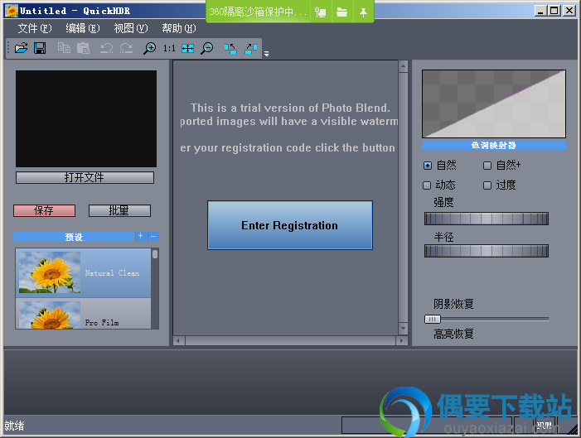The width and height of the screenshot is (581, 438).
Task: Click the center panel scroll up arrow
Action: coord(403,66)
